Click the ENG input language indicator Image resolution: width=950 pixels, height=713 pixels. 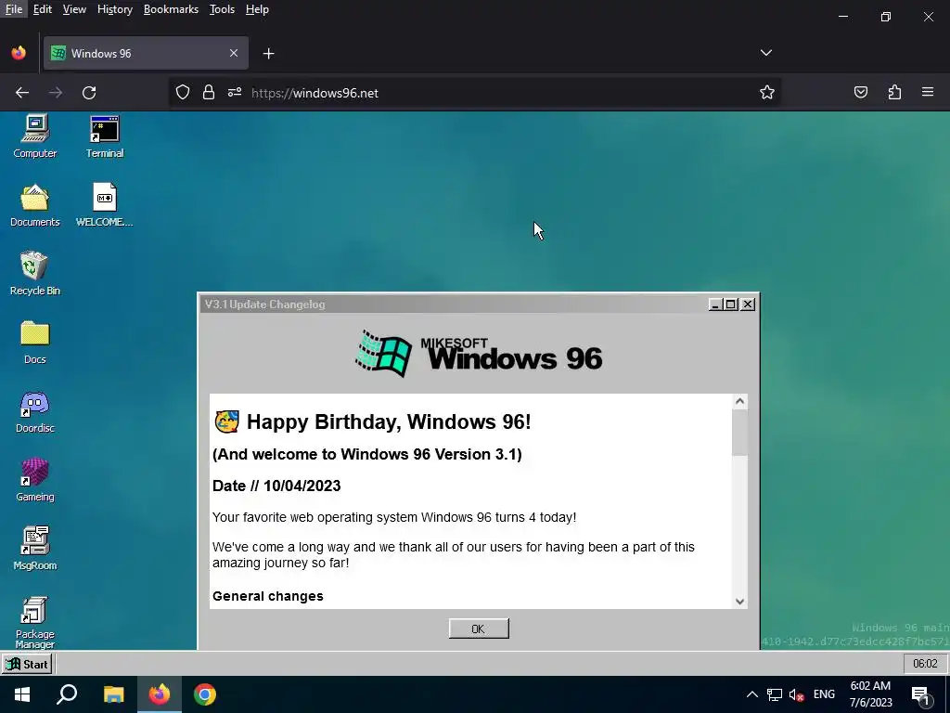824,694
